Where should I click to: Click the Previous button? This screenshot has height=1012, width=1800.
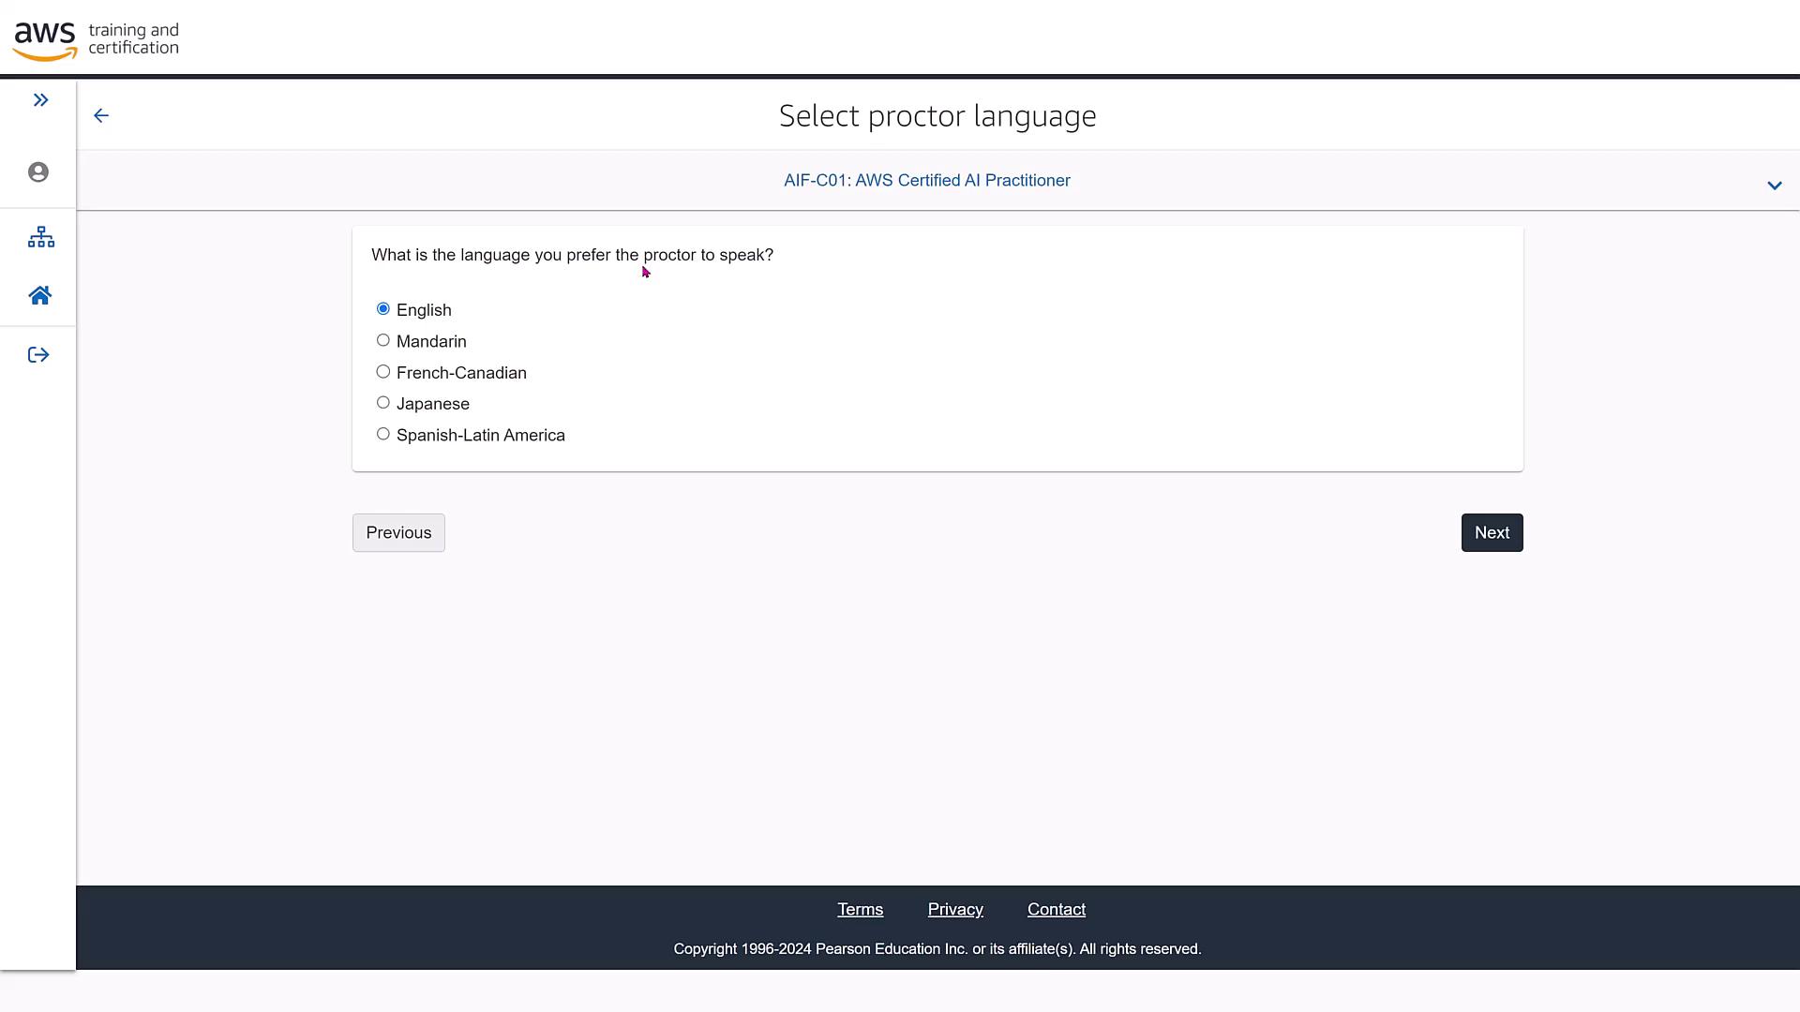point(398,532)
